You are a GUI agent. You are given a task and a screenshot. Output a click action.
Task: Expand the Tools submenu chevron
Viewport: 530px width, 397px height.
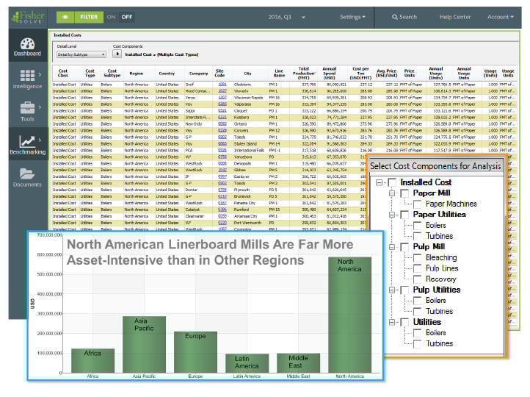pyautogui.click(x=40, y=107)
